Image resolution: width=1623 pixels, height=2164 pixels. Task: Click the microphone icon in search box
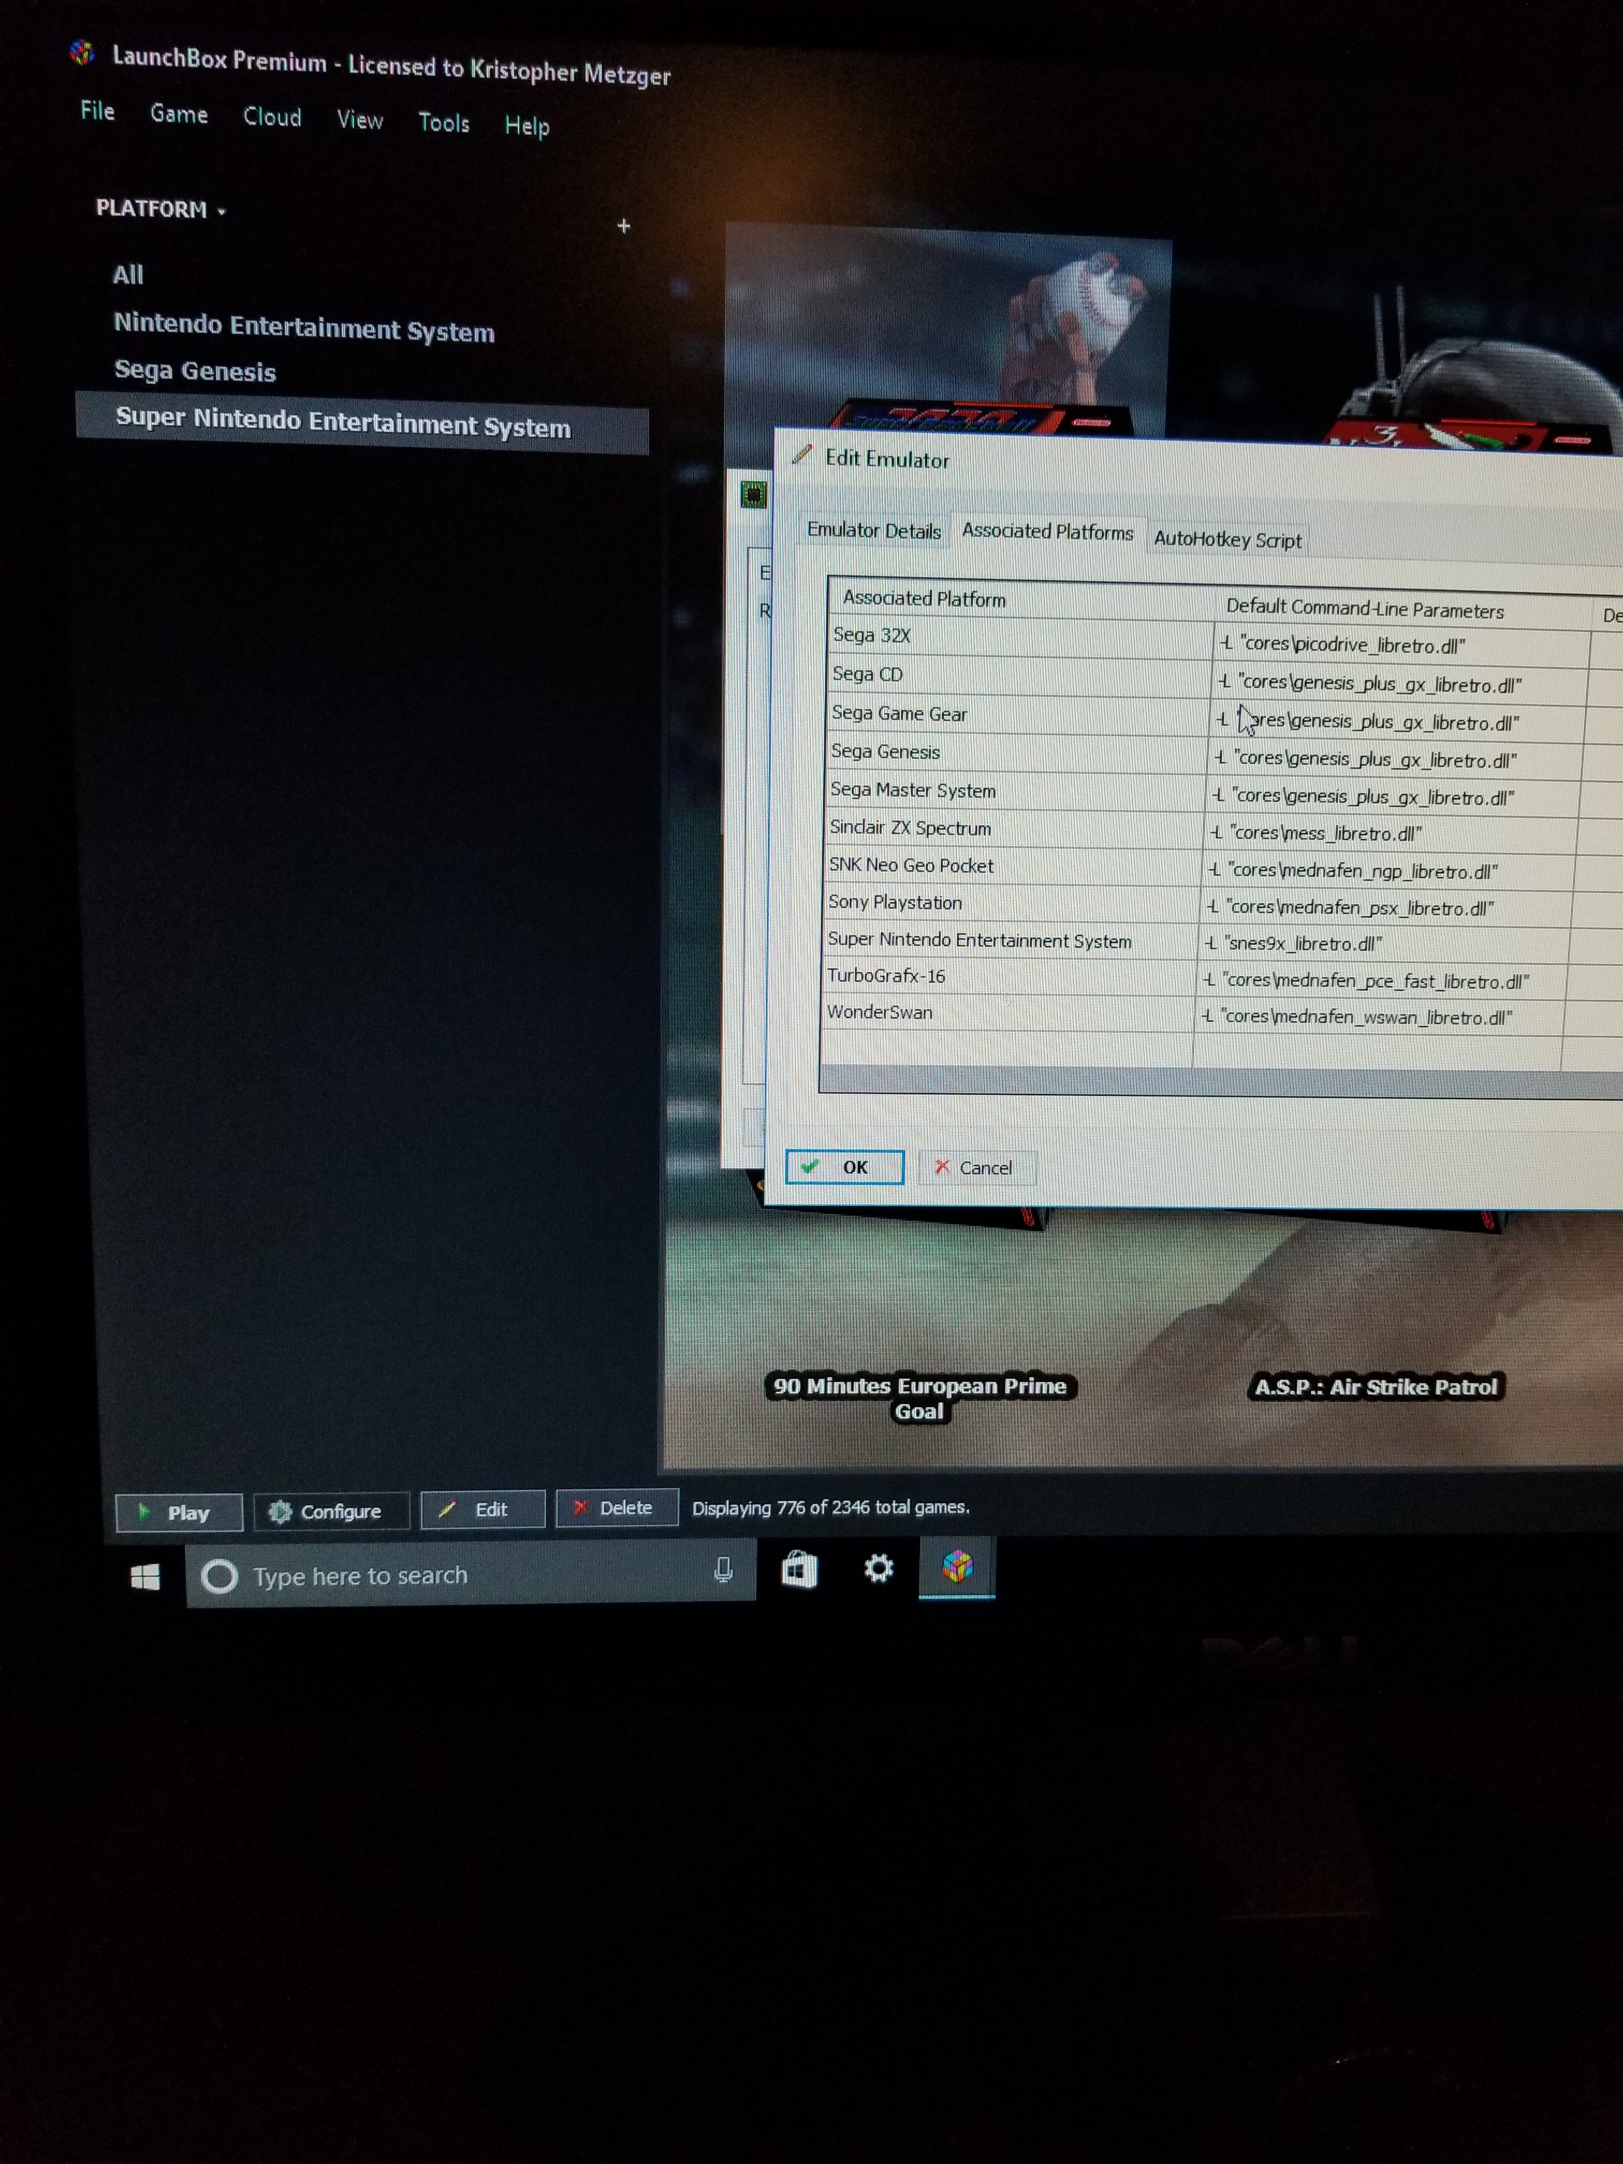pos(723,1569)
